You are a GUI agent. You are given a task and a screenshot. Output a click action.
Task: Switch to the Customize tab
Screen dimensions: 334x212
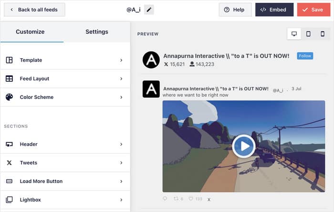pyautogui.click(x=30, y=32)
